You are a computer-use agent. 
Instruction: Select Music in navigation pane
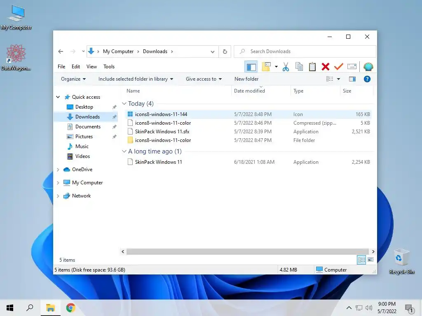(82, 146)
